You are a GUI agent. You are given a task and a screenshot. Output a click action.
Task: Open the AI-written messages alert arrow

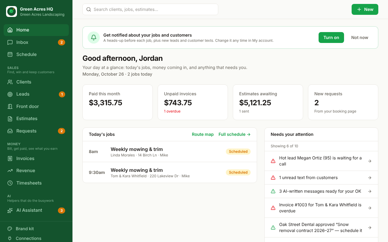[370, 191]
